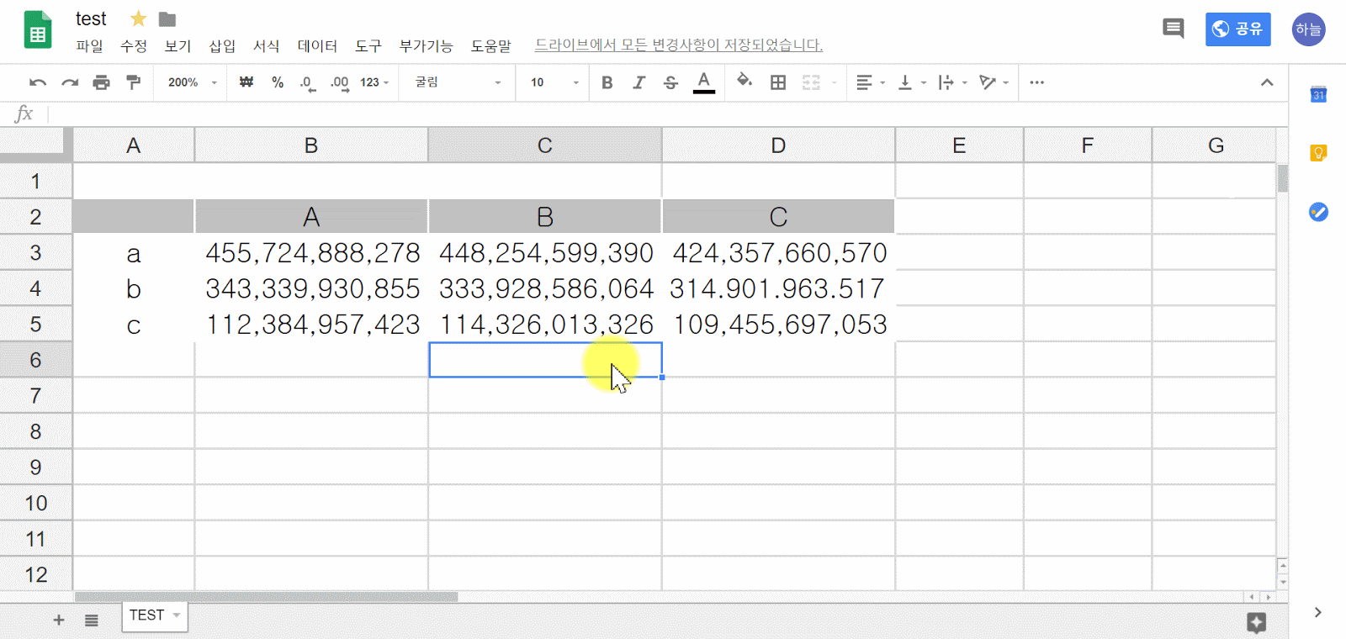This screenshot has width=1346, height=639.
Task: Open horizontal align dropdown
Action: pos(870,82)
